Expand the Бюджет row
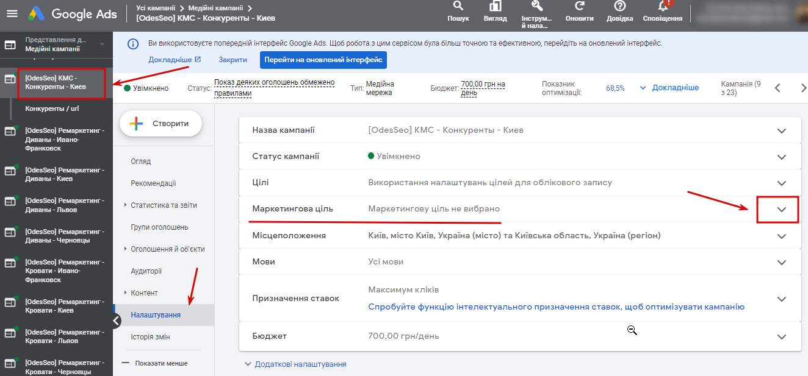The image size is (808, 376). click(781, 336)
